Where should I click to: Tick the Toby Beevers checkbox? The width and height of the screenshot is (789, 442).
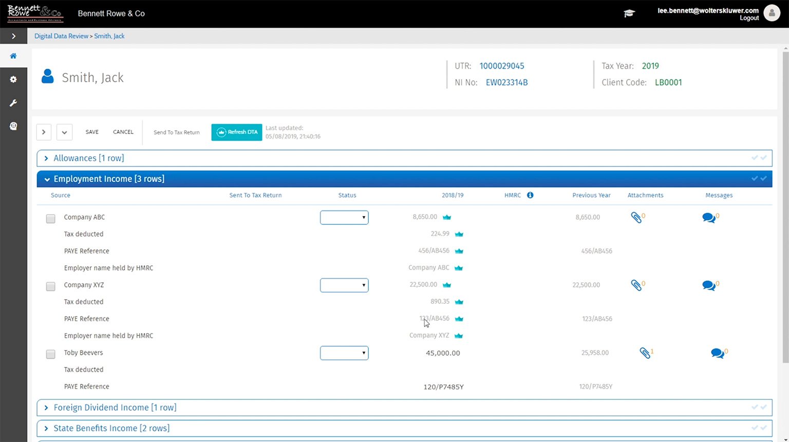pos(50,354)
